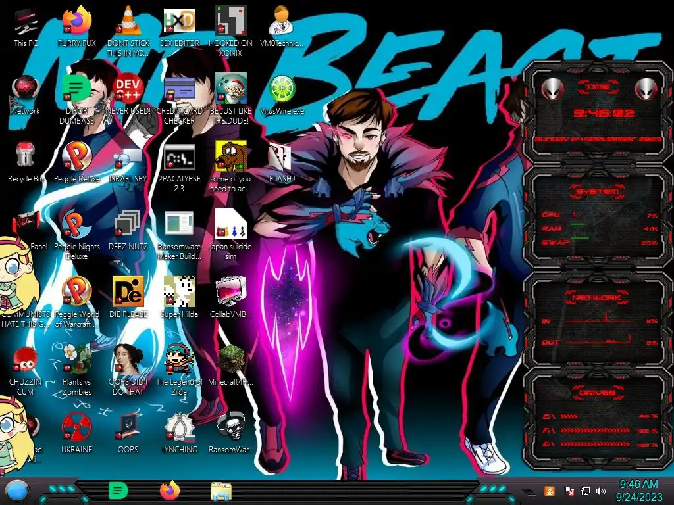Select the RansomWar... skull headphones icon

click(230, 434)
